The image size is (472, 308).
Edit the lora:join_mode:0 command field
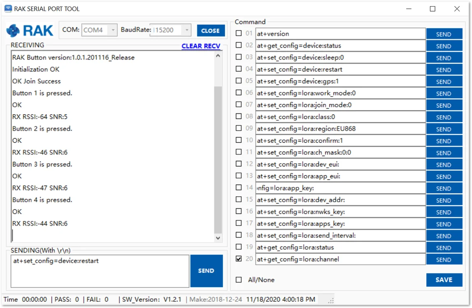click(x=340, y=105)
